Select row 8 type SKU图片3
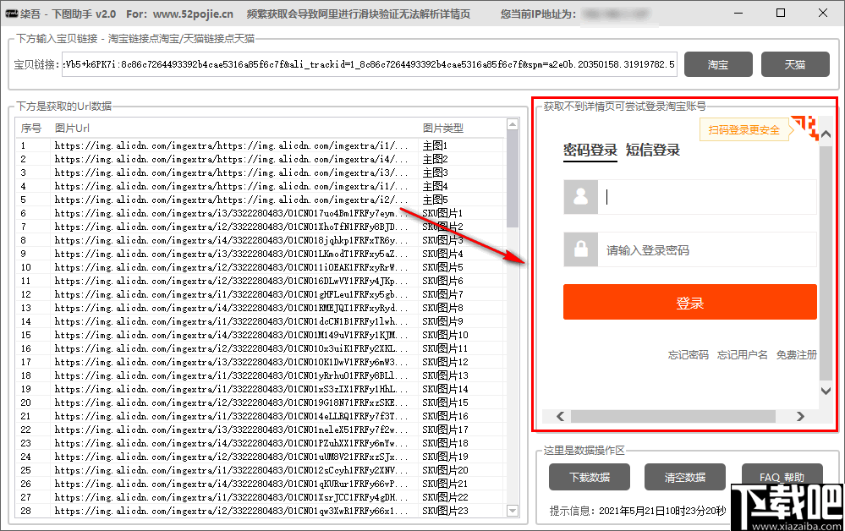The image size is (845, 531). click(261, 240)
